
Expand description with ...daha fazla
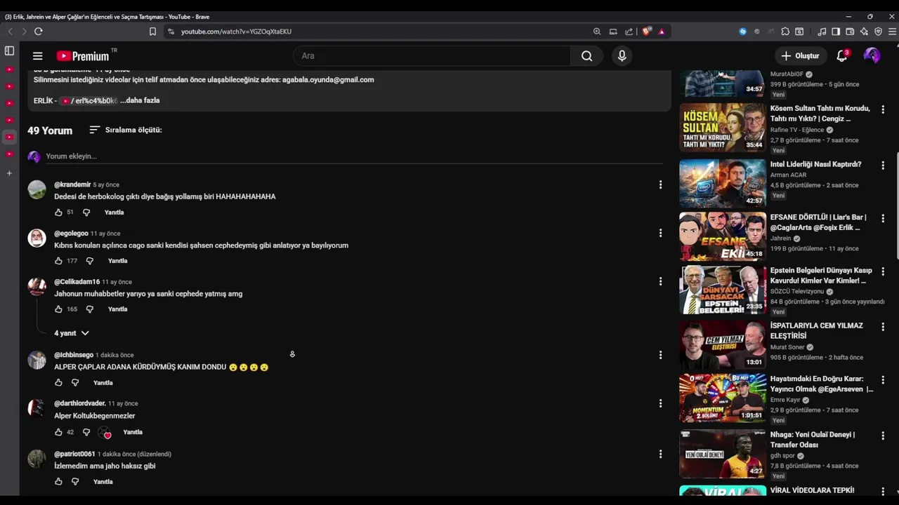click(140, 100)
